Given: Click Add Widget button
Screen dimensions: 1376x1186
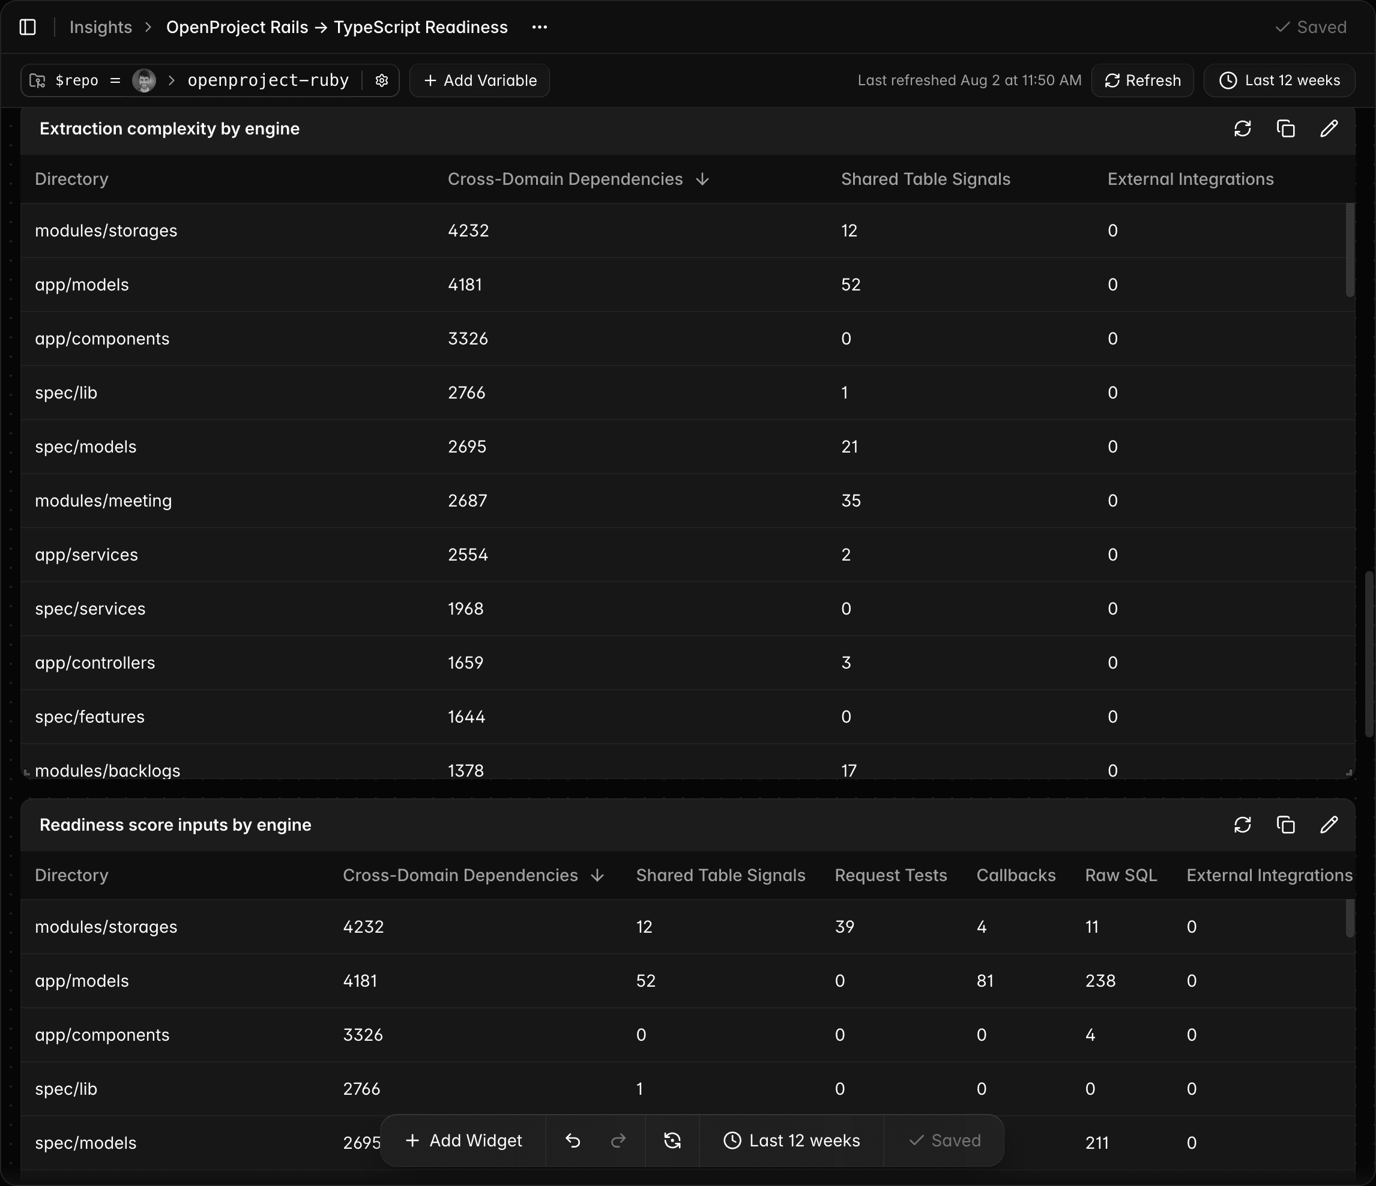Looking at the screenshot, I should (x=463, y=1140).
